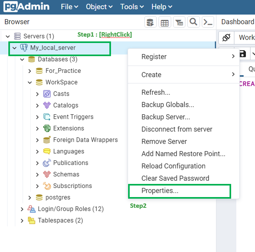The image size is (255, 252).
Task: Collapse the Servers (1) node
Action: click(x=8, y=36)
